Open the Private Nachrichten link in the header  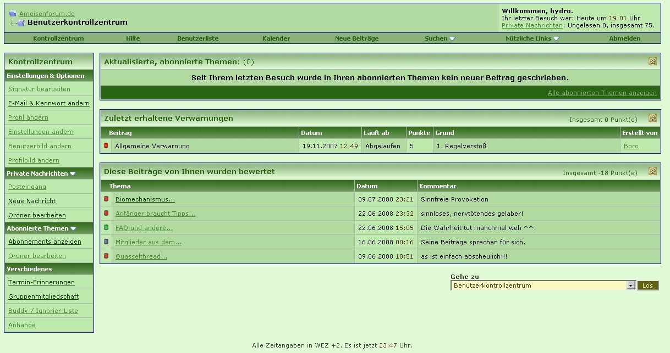tap(532, 25)
